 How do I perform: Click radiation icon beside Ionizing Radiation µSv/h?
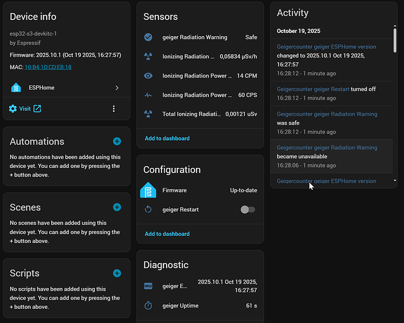click(148, 56)
